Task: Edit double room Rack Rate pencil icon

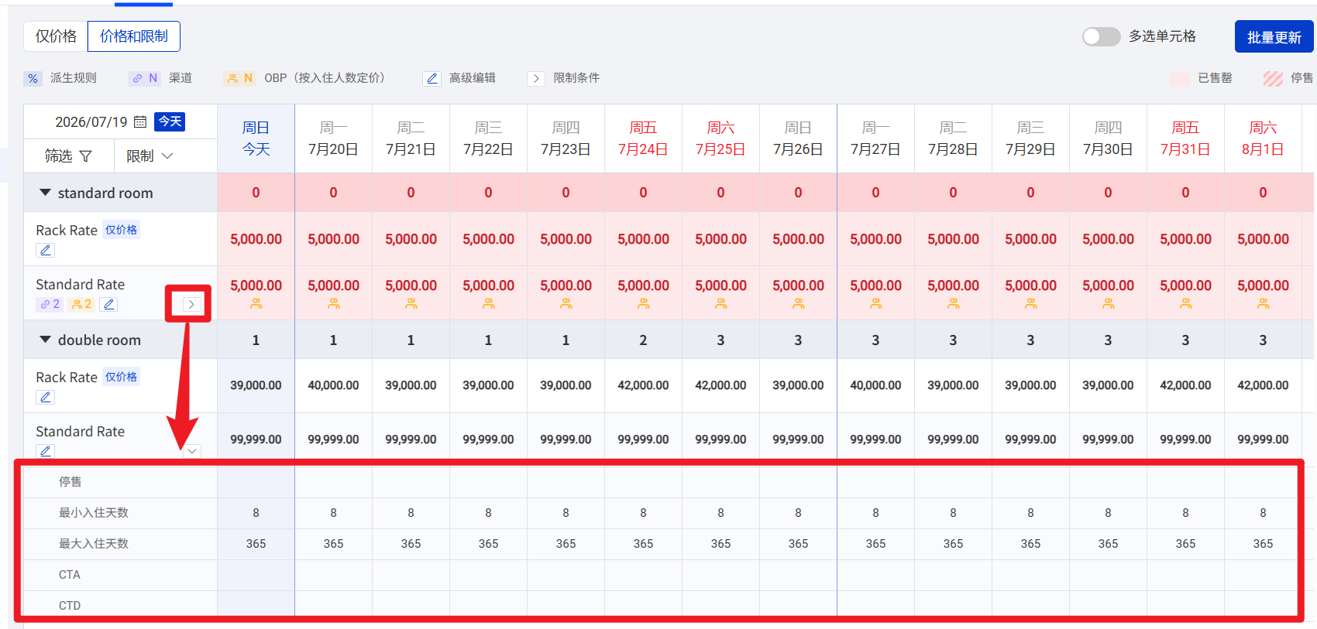Action: click(46, 397)
